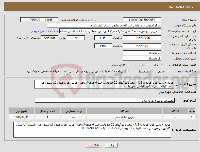200x152 pixels.
Task: Select the کالا/خدمت radio button
Action: click(129, 65)
